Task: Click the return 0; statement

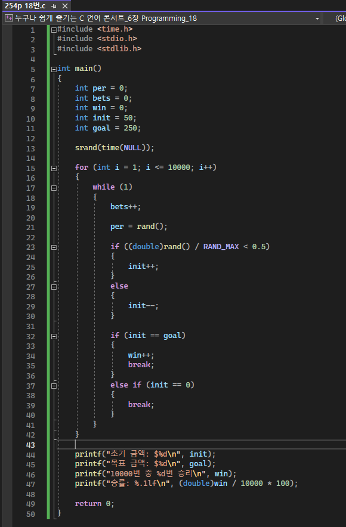Action: pyautogui.click(x=94, y=504)
